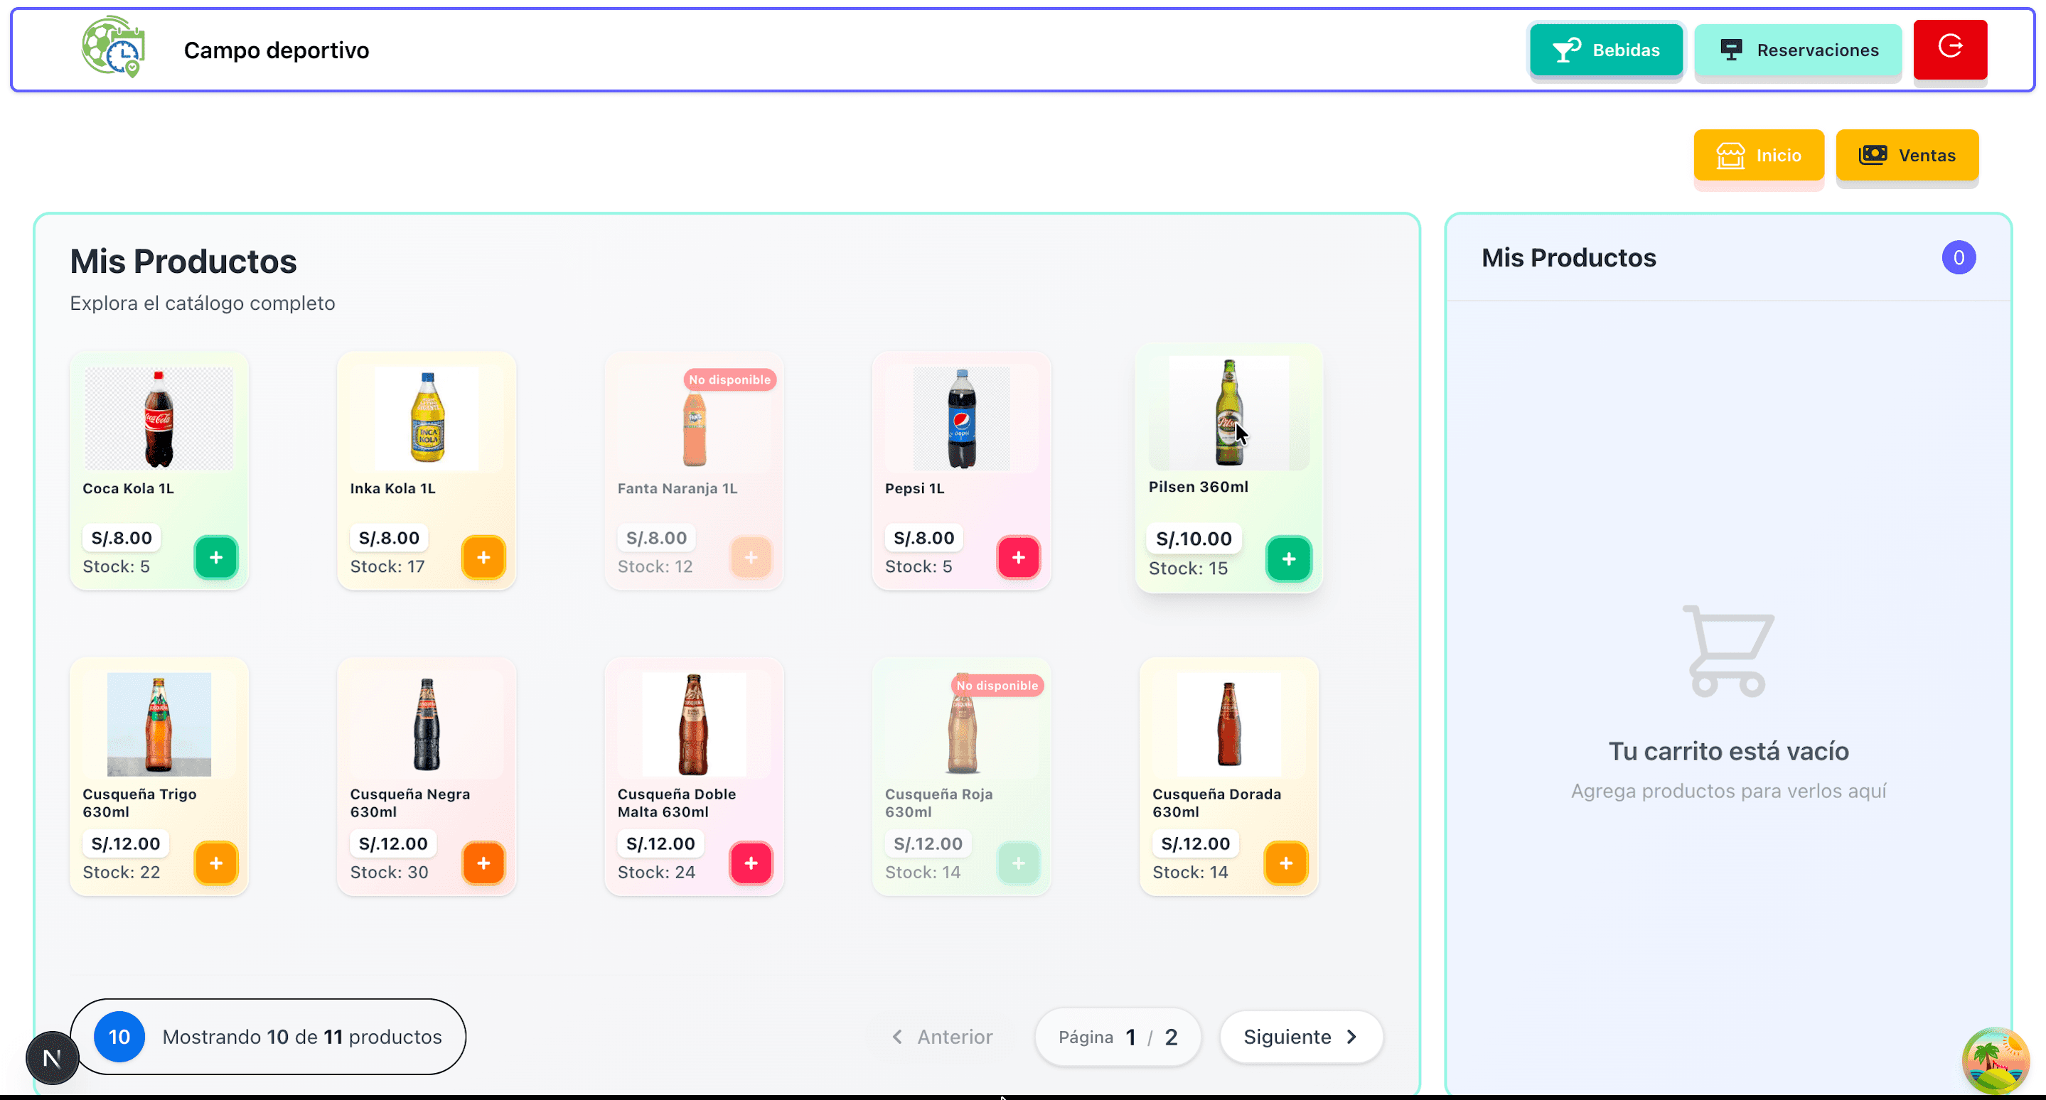The height and width of the screenshot is (1100, 2046).
Task: Click the Cusqueña Dorada bottle image
Action: tap(1228, 724)
